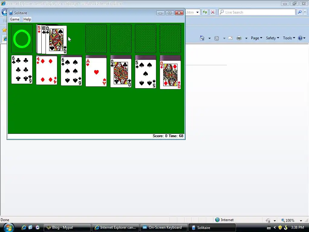Click the Internet Explorer Stop button

click(x=213, y=12)
